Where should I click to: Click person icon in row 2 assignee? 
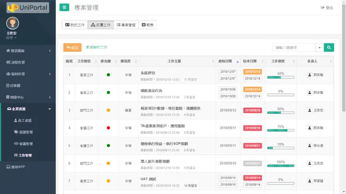click(x=310, y=92)
